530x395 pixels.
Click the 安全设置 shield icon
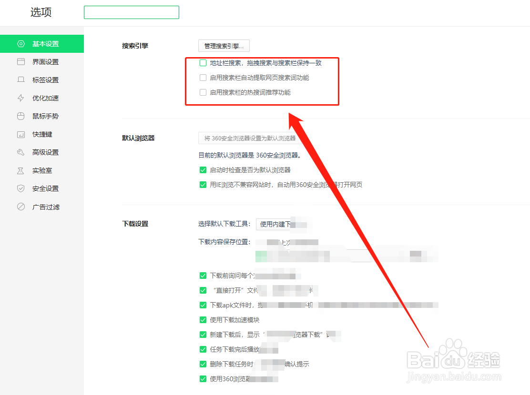[21, 188]
